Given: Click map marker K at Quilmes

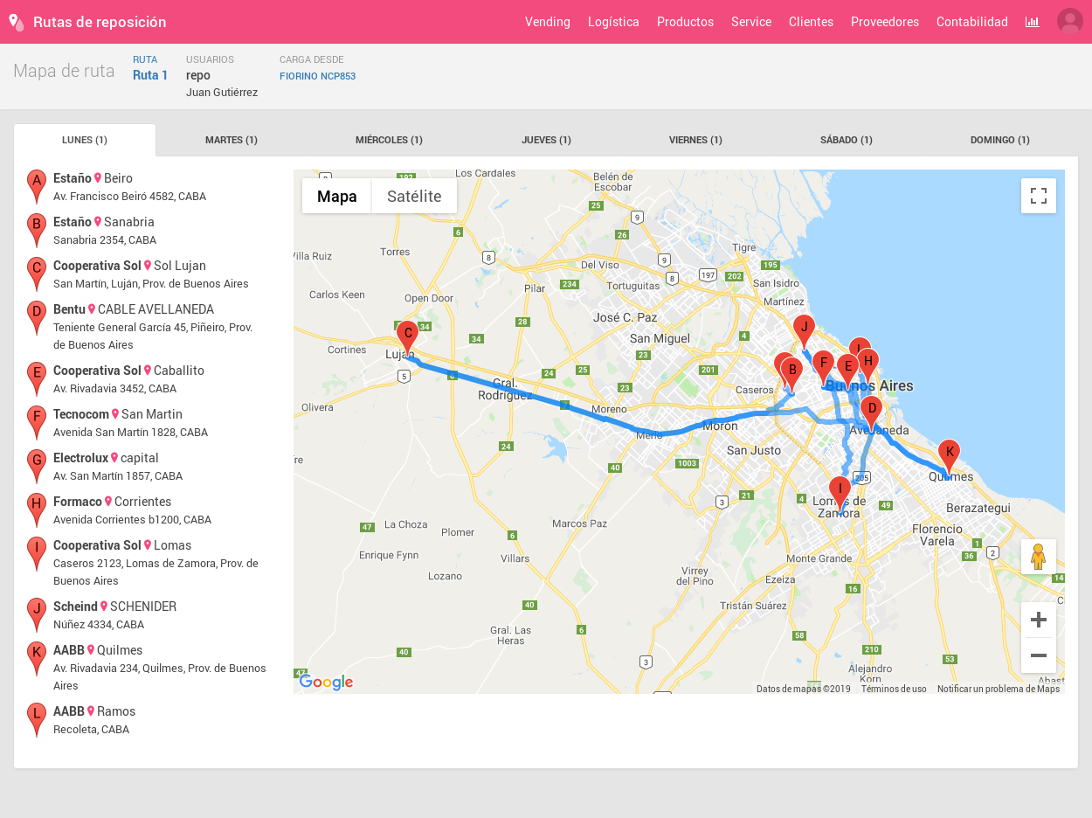Looking at the screenshot, I should coord(949,454).
